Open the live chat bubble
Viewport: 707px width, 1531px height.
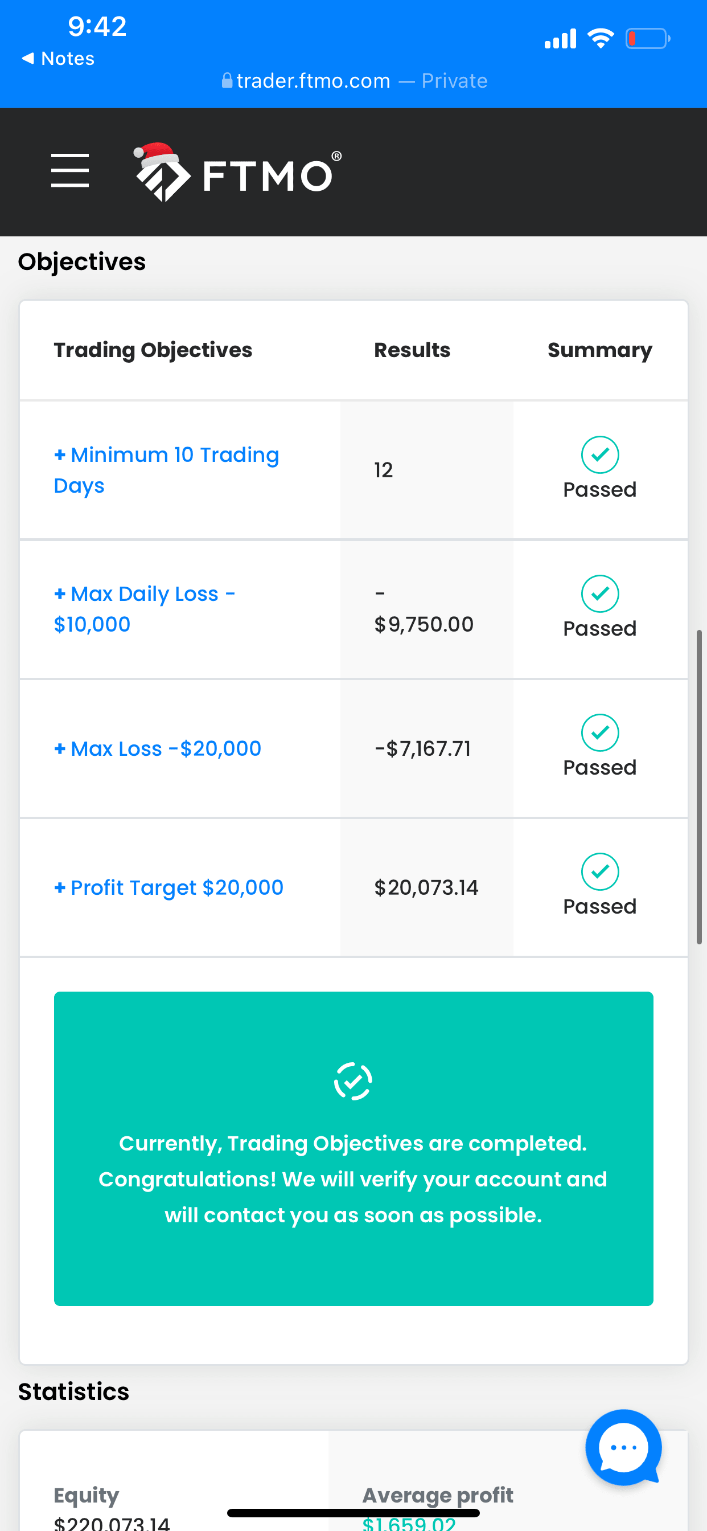pyautogui.click(x=623, y=1447)
